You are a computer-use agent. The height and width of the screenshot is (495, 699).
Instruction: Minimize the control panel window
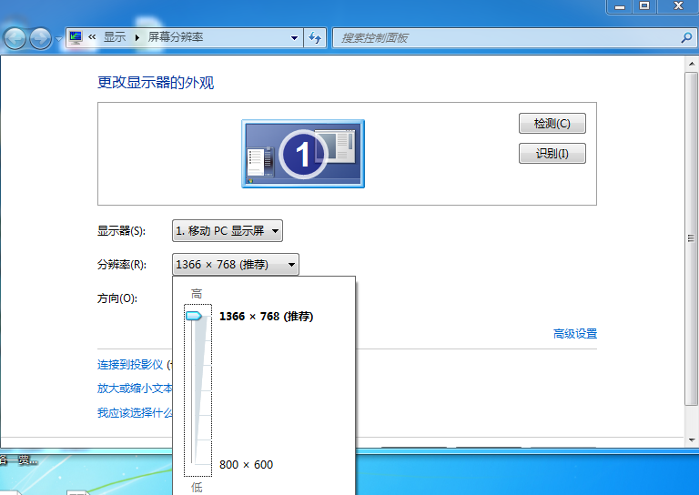[620, 6]
